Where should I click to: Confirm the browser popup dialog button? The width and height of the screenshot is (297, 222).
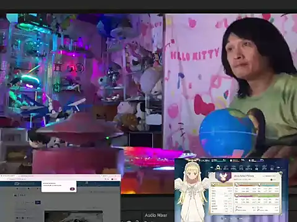(x=72, y=189)
